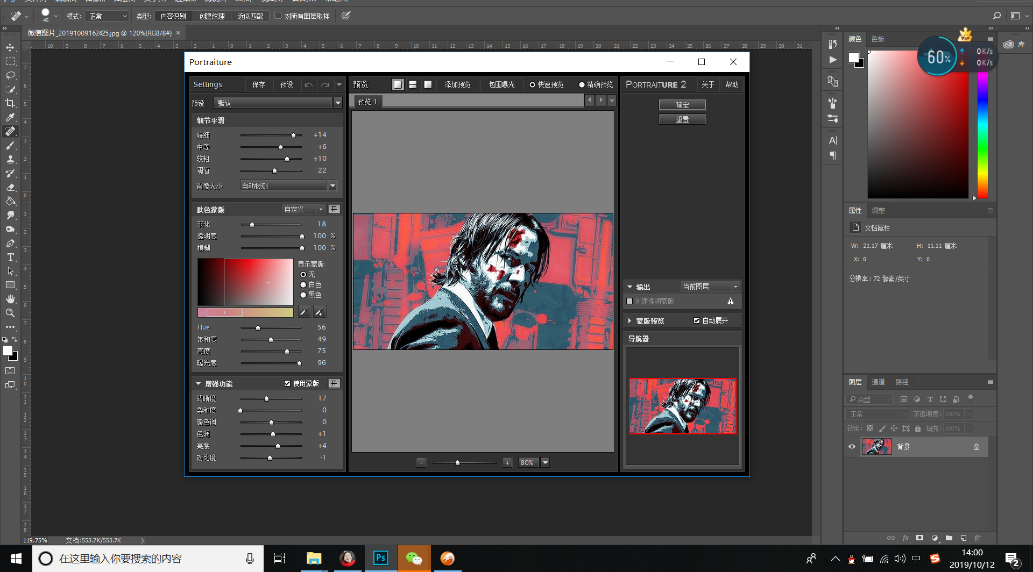Toggle 使用蒙版 checkbox
Image resolution: width=1033 pixels, height=572 pixels.
point(287,383)
